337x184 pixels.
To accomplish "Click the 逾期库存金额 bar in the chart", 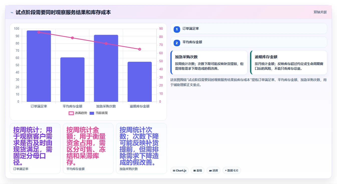I will coord(140,82).
